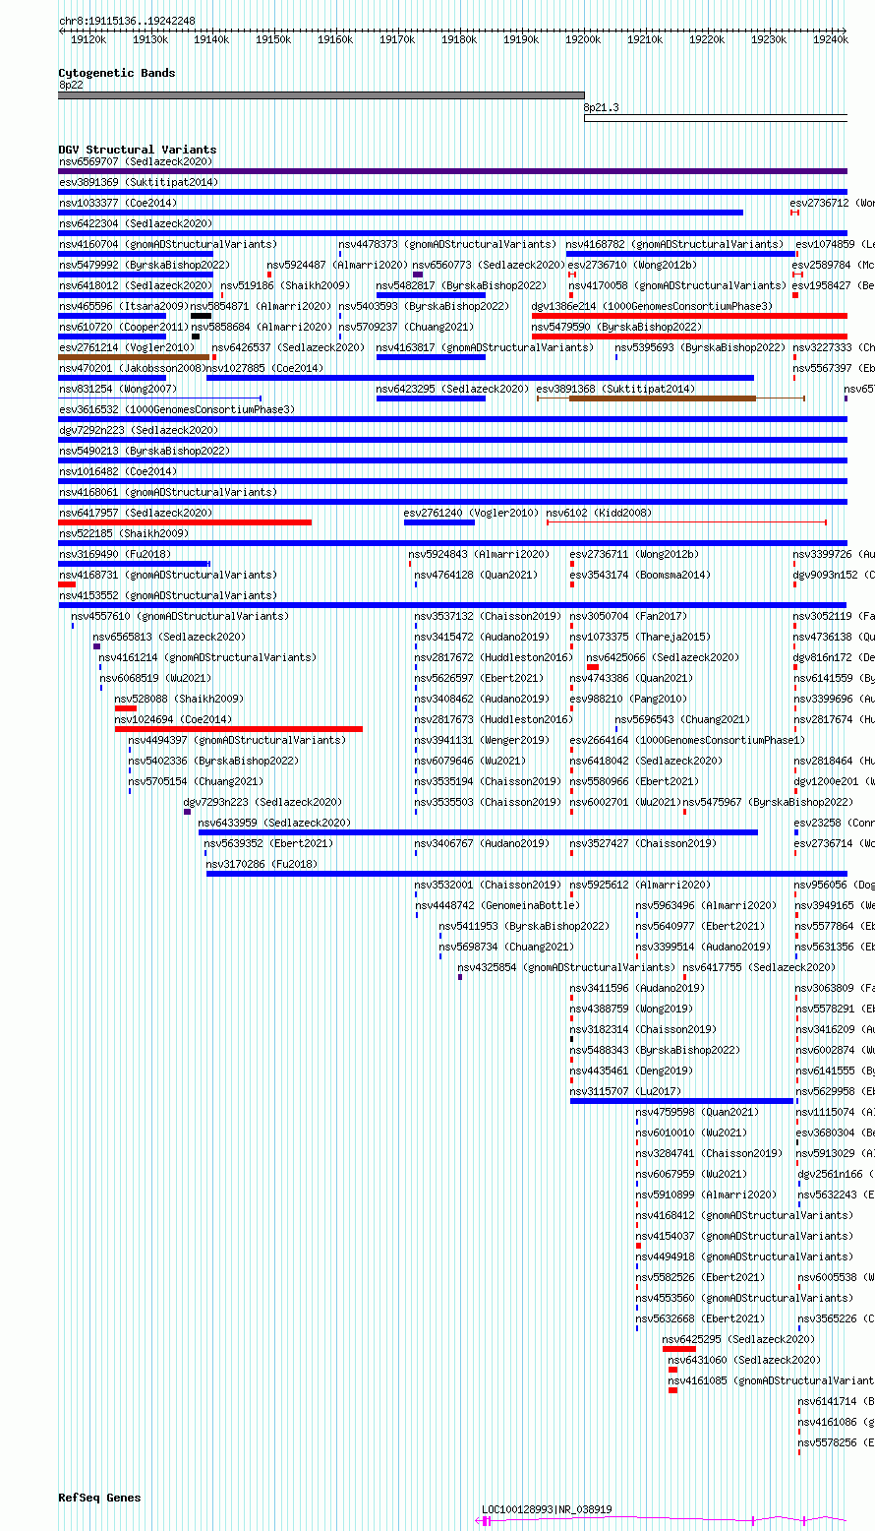Click the blue bar under nsv3115707 (Lu2017)
875x1531 pixels.
(681, 1101)
